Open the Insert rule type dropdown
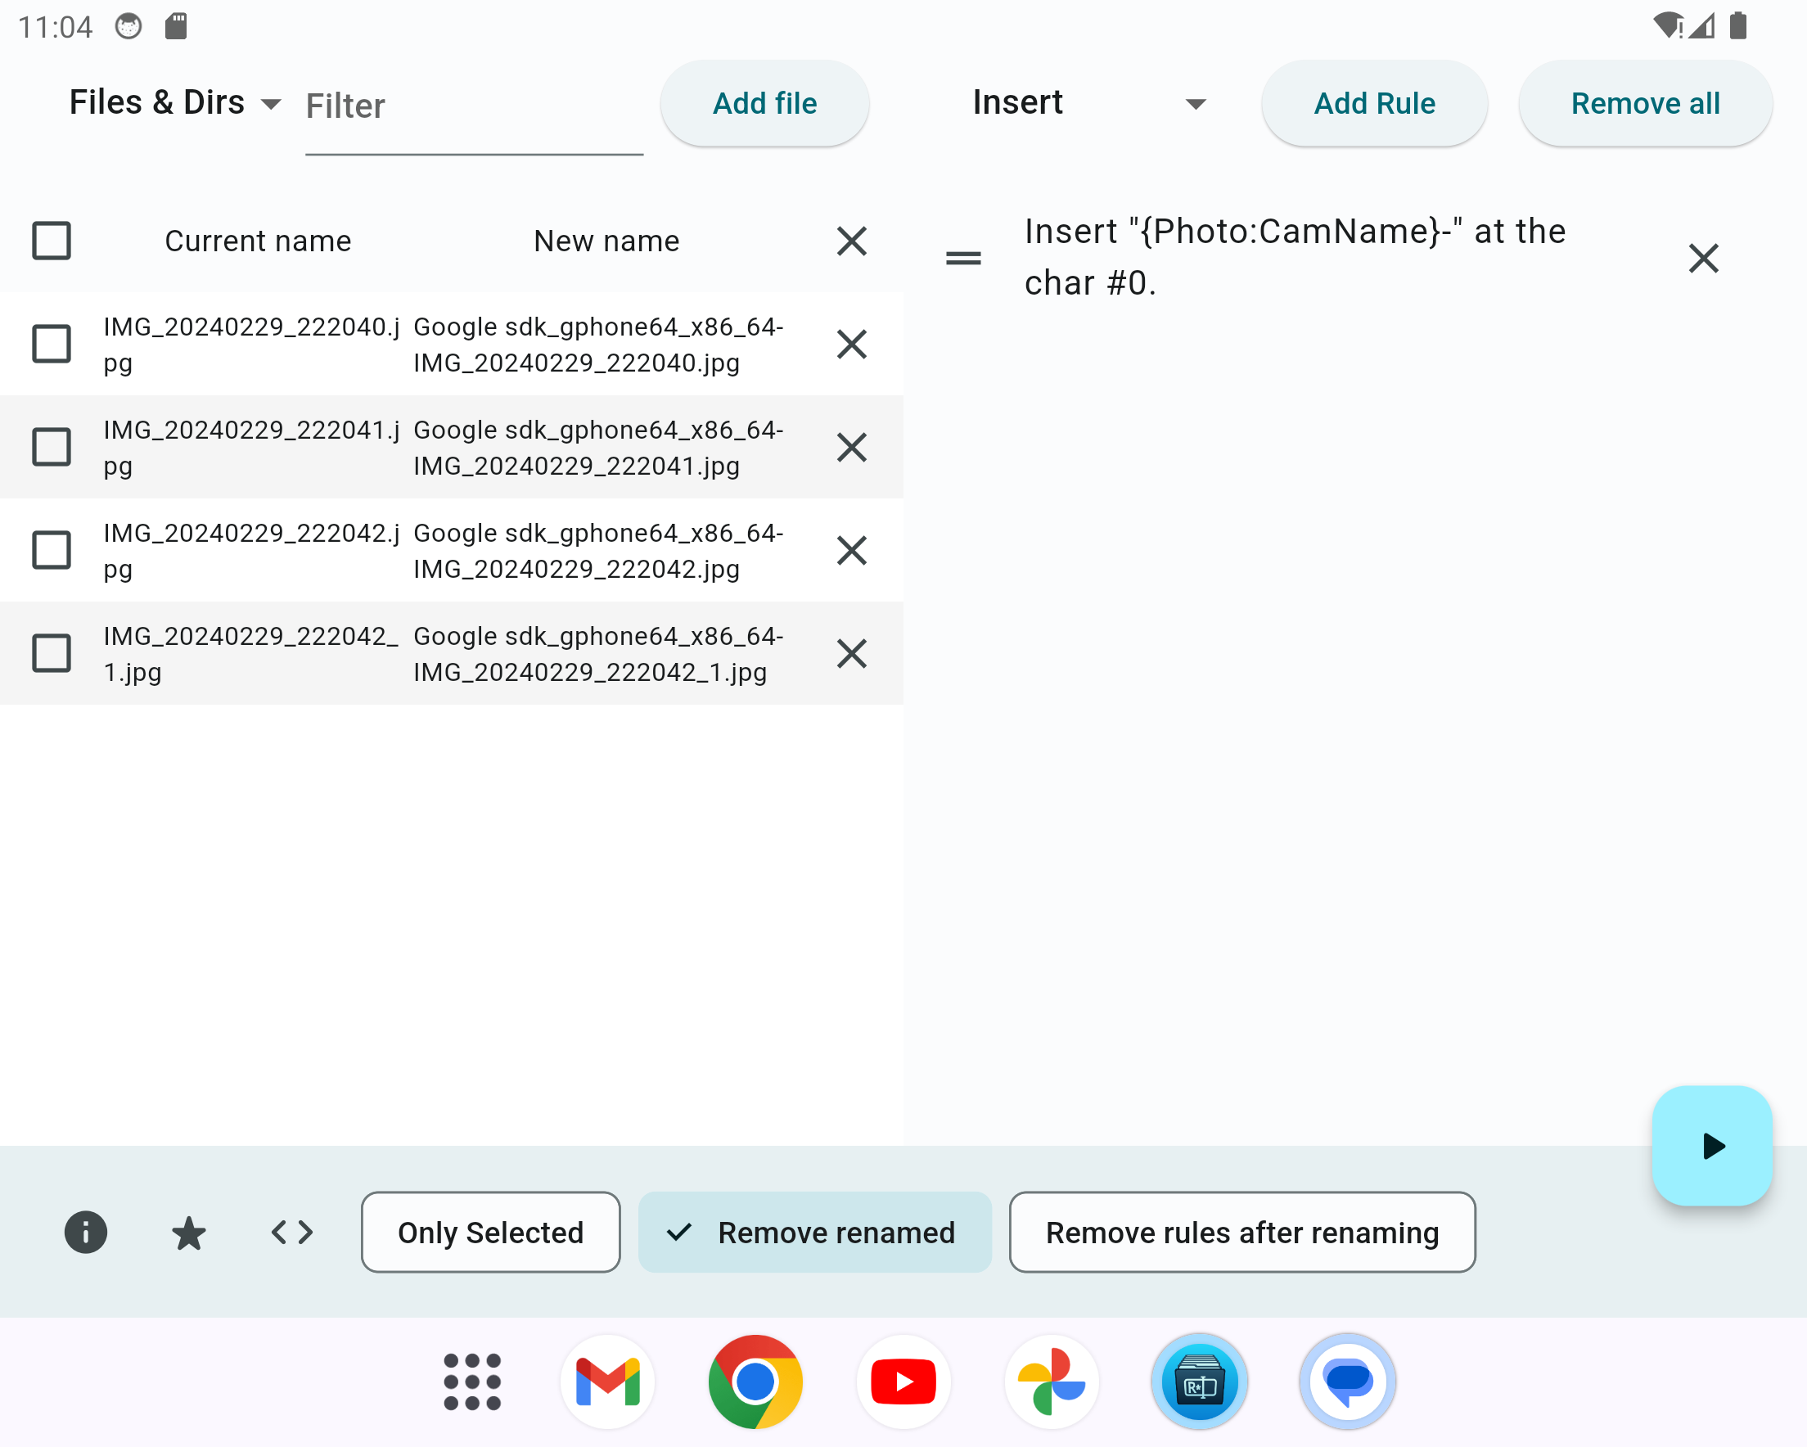The height and width of the screenshot is (1447, 1807). pyautogui.click(x=1088, y=102)
